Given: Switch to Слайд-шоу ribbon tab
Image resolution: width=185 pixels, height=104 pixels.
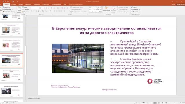Looking at the screenshot, I should (x=46, y=5).
